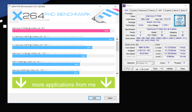Open the About tab in CPU-Z
The width and height of the screenshot is (192, 112).
click(183, 11)
